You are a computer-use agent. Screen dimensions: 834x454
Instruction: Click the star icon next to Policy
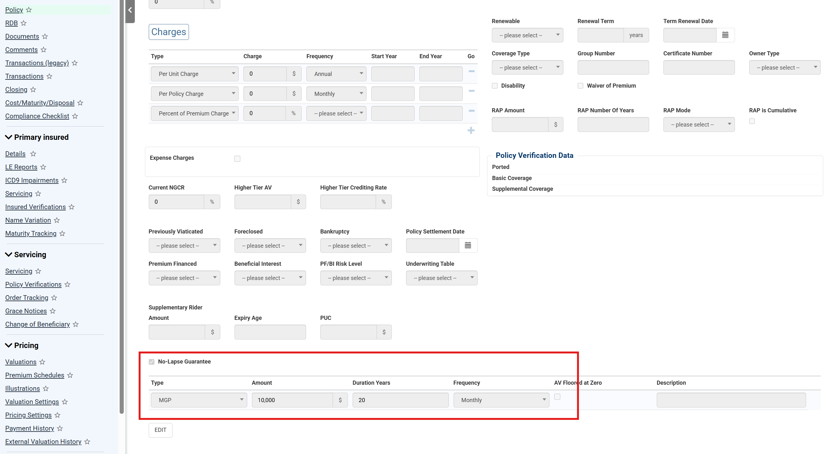(29, 10)
